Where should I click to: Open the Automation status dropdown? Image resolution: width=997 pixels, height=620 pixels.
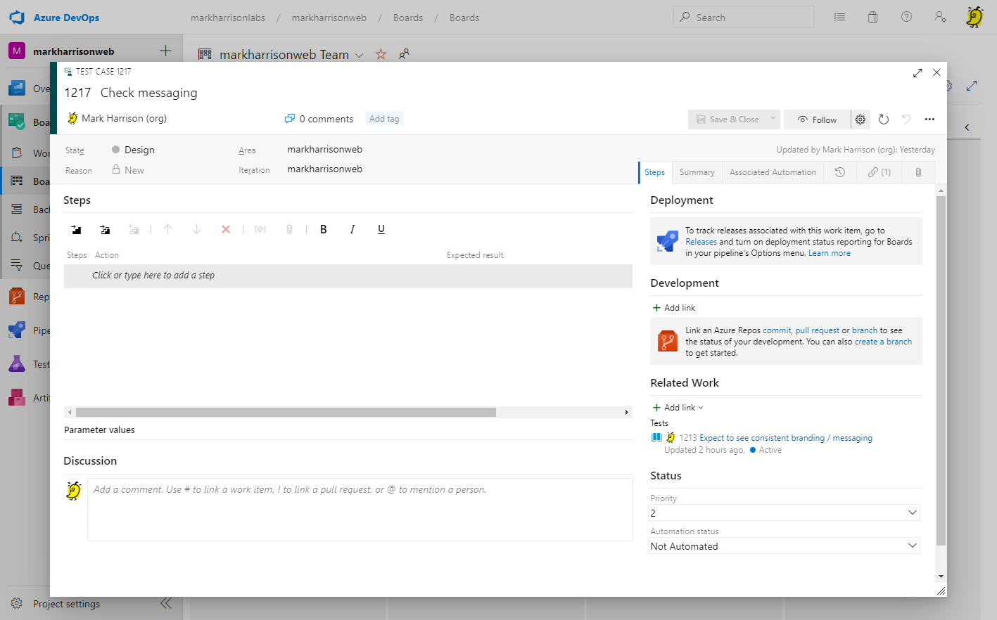784,546
